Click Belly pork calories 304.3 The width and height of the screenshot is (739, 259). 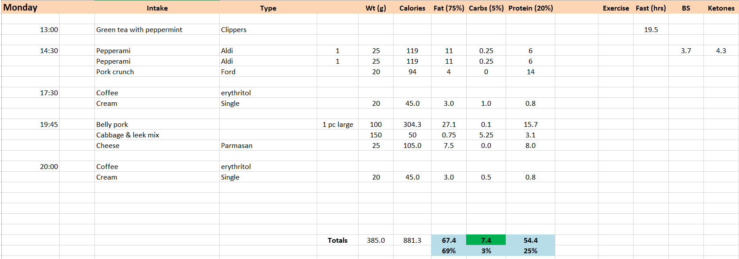coord(412,124)
